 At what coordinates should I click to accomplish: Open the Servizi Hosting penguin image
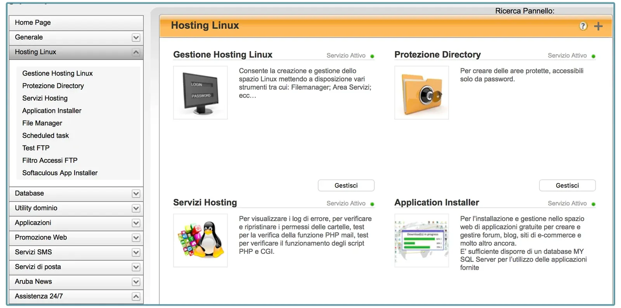coord(200,240)
